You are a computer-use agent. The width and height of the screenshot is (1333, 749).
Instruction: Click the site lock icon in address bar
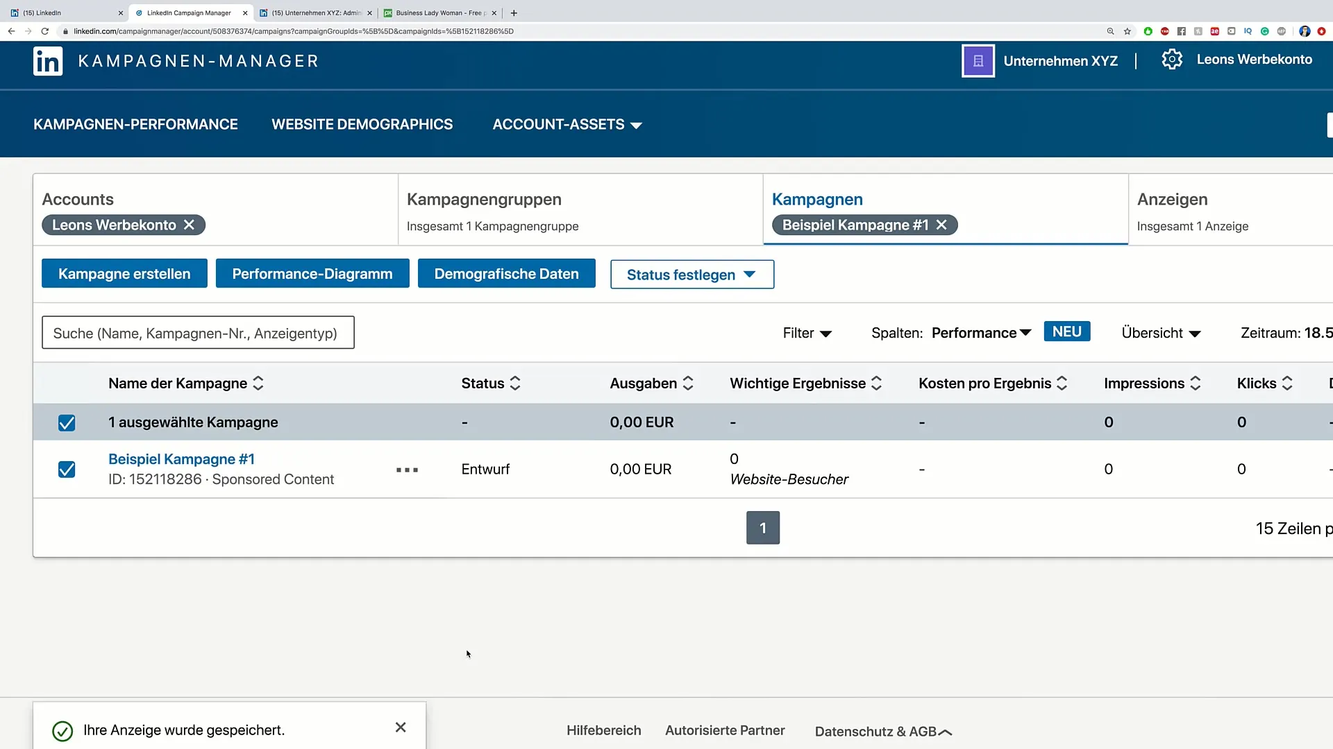[65, 31]
